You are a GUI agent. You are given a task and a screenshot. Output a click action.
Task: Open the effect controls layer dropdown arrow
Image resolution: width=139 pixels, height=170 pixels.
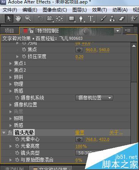click(x=118, y=31)
